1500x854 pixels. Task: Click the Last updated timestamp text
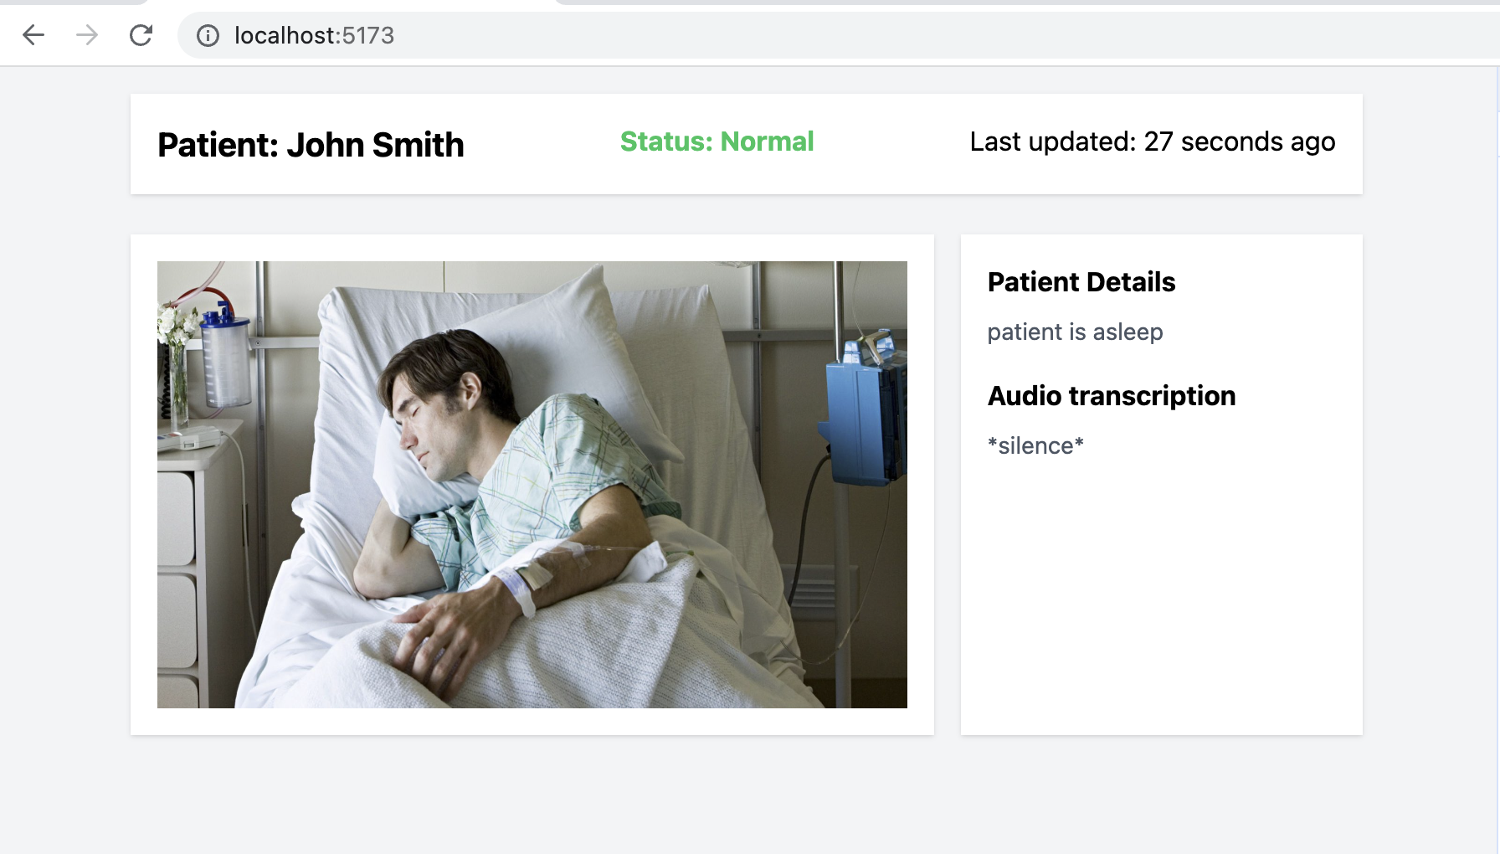(x=1152, y=141)
